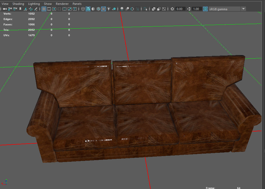Click the Exposure aperture icon

172,9
